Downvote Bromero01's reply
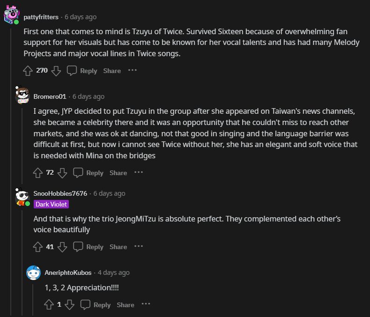 click(x=62, y=173)
